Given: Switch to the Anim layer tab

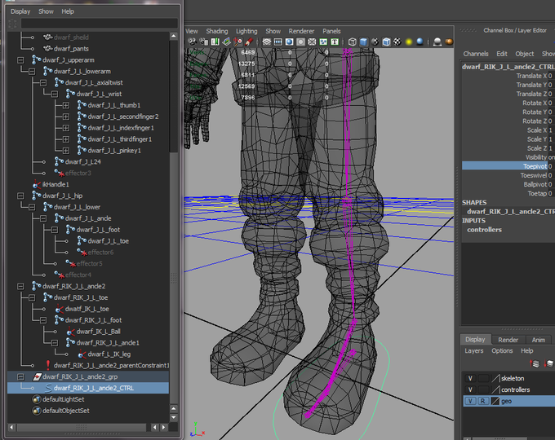Looking at the screenshot, I should click(x=539, y=340).
